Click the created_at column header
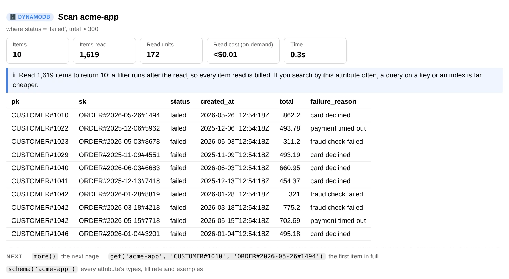509x279 pixels. [x=217, y=102]
